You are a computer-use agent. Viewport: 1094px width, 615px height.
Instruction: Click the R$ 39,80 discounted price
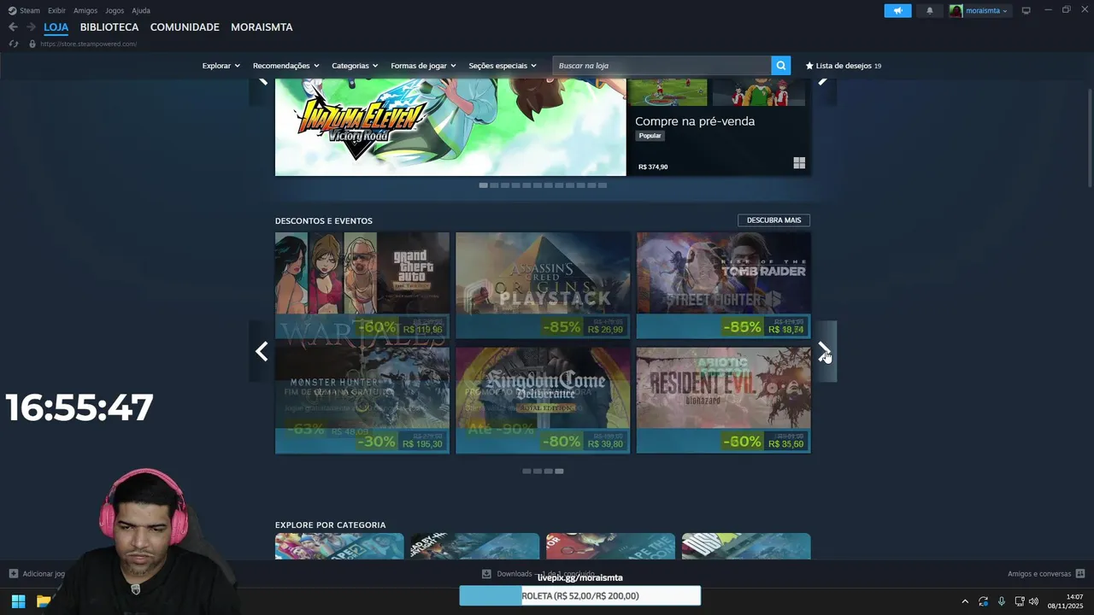coord(606,444)
